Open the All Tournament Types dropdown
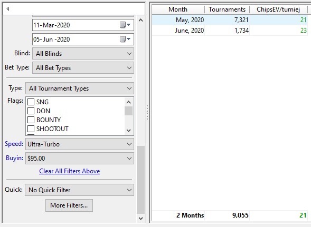Screen dimensions: 311x227 coord(80,88)
